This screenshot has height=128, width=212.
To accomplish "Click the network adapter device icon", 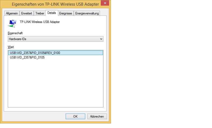I will [x=12, y=24].
